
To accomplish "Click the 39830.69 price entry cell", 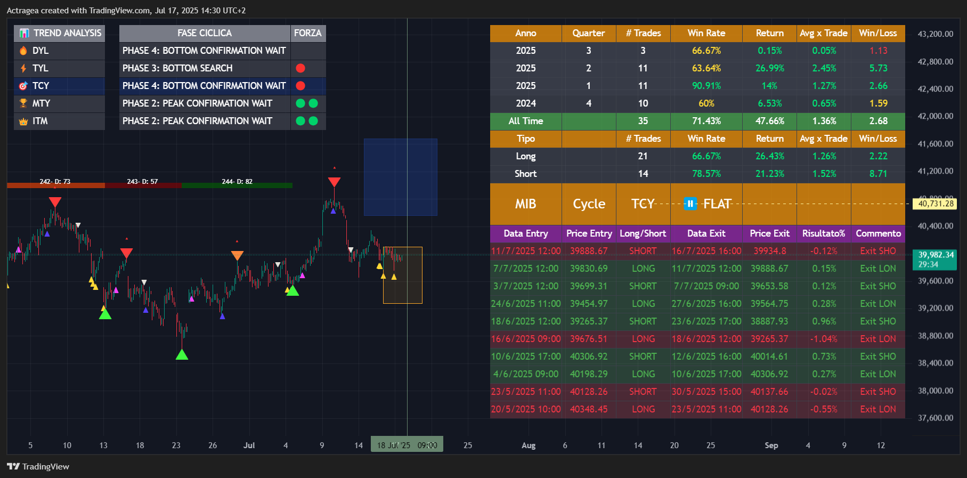I will (x=589, y=269).
